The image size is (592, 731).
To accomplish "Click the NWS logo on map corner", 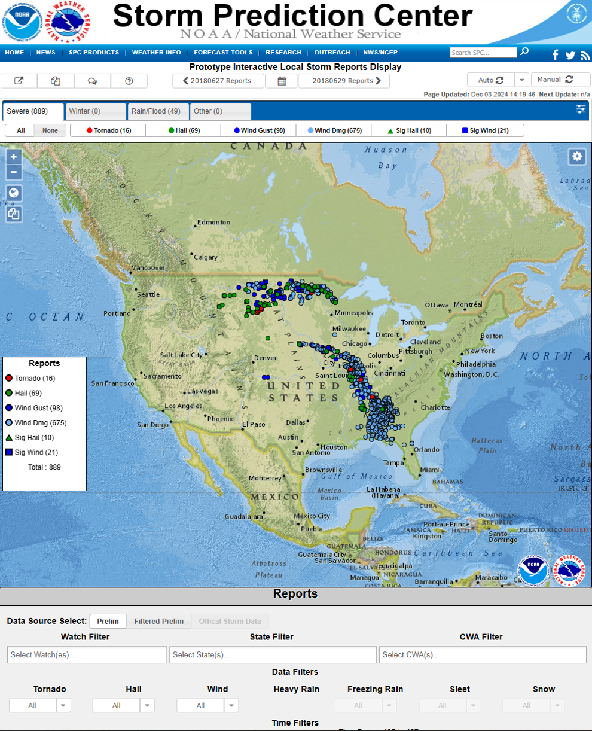I will [569, 571].
